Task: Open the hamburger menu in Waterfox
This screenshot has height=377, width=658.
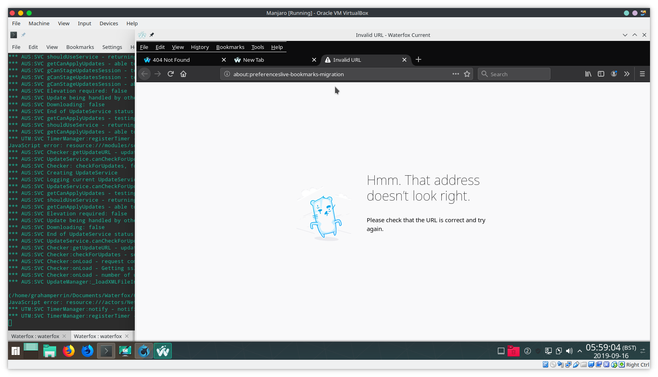Action: 642,74
